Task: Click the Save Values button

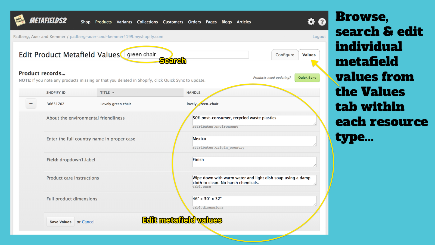Action: (x=60, y=222)
